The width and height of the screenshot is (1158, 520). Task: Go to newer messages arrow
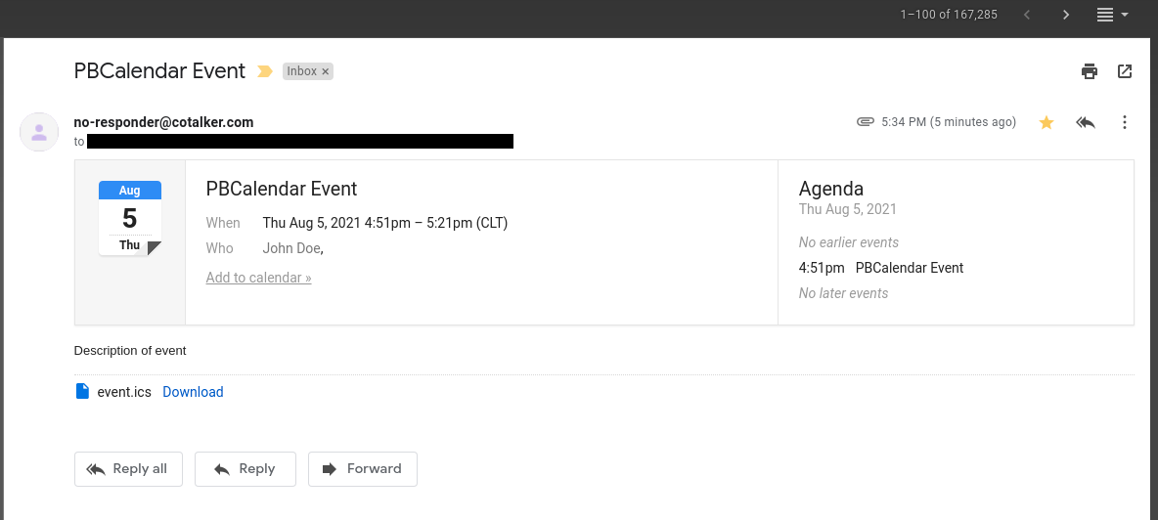tap(1027, 15)
